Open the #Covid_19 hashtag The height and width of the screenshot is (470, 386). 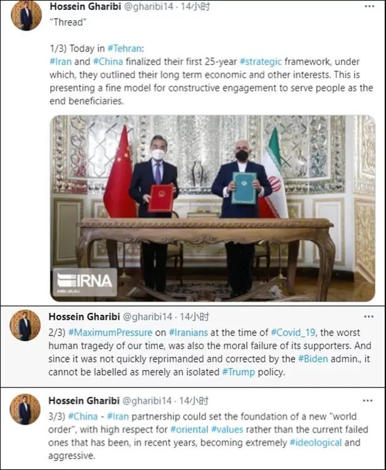point(293,333)
